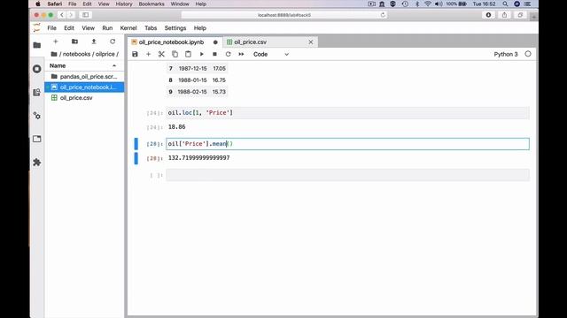Paste cell from clipboard

click(188, 54)
